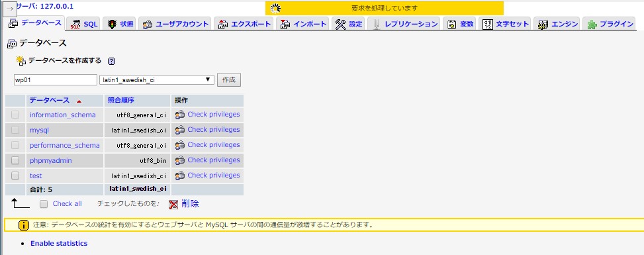
Task: Click the charset tab icon
Action: click(x=488, y=25)
